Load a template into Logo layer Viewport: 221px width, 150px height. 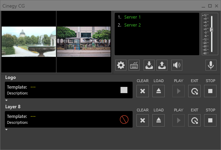[158, 91]
